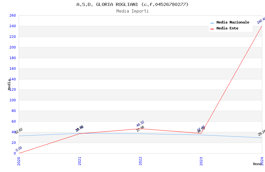Click the 80 y-axis tick label
The image size is (265, 172).
[14, 111]
